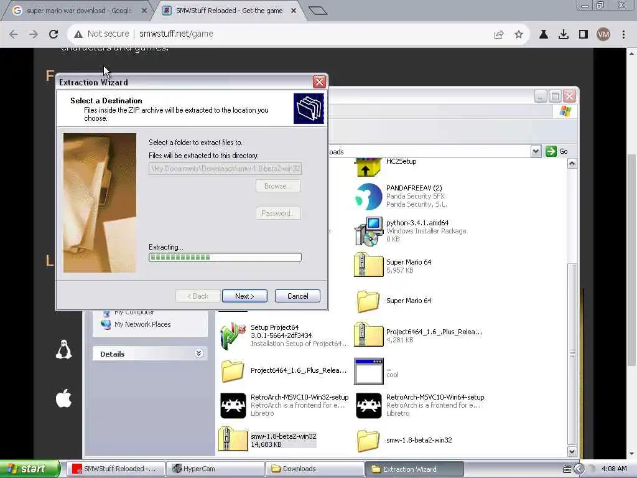Select the HC2Setup installer icon
This screenshot has width=637, height=478.
[368, 167]
